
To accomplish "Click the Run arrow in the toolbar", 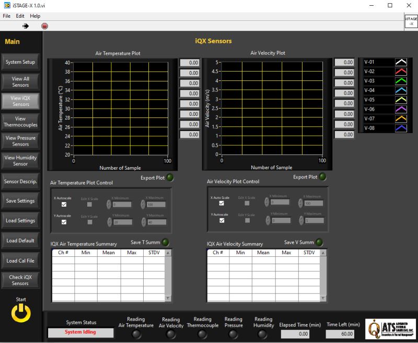I will pos(26,26).
